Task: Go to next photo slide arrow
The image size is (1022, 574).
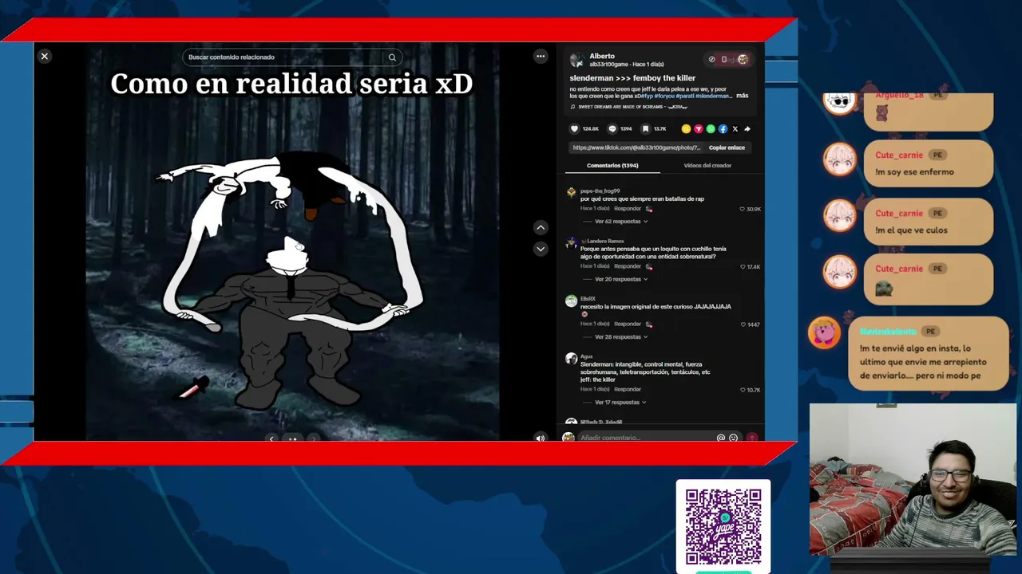Action: (314, 438)
